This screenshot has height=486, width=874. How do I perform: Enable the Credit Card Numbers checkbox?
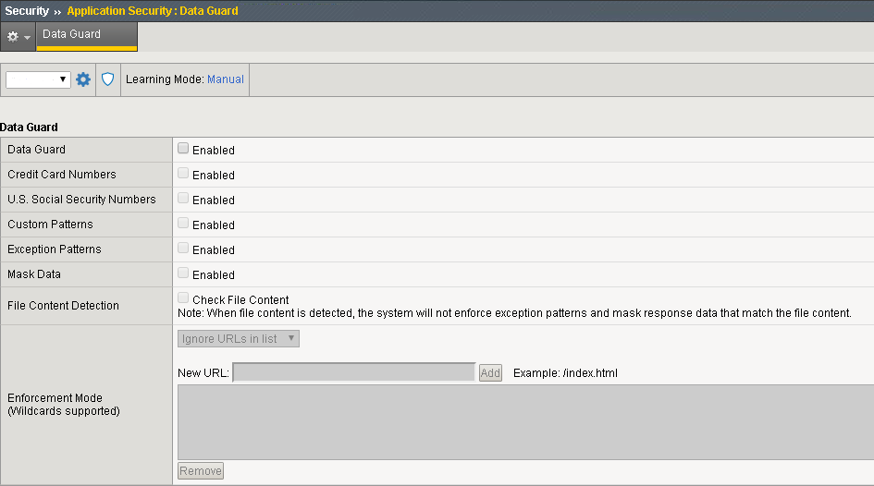pyautogui.click(x=183, y=173)
